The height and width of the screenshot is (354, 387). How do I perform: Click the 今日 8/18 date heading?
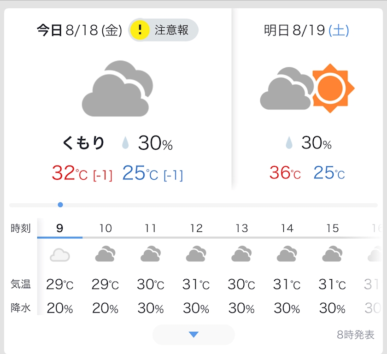79,31
